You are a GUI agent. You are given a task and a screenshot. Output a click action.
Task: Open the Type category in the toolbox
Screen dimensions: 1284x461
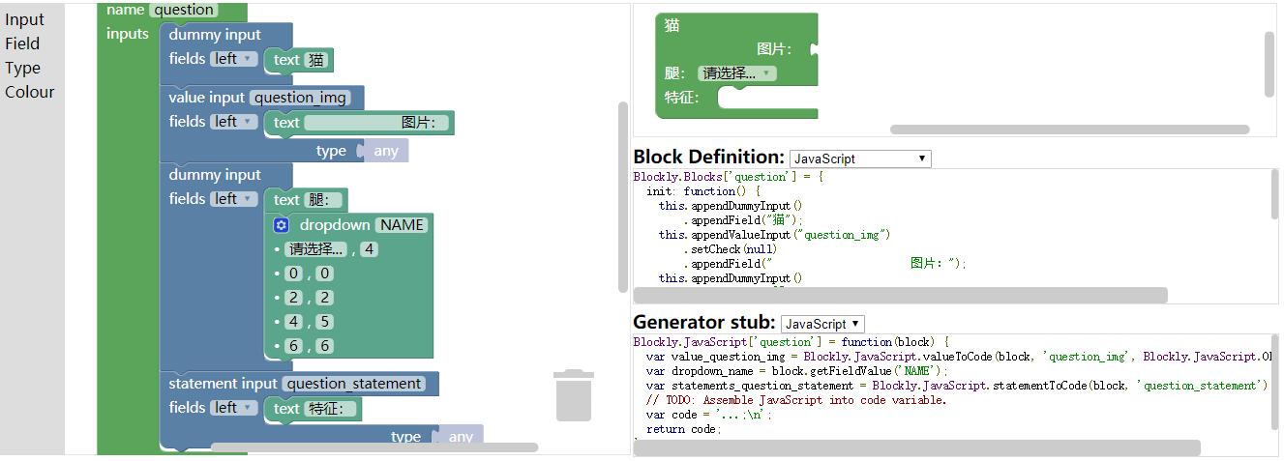[22, 68]
